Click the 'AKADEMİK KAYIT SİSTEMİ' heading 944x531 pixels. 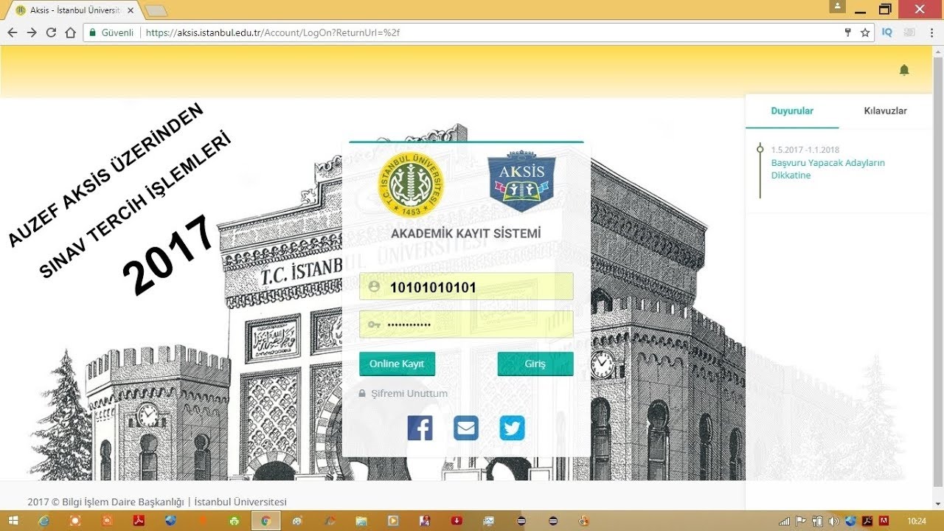pos(466,233)
